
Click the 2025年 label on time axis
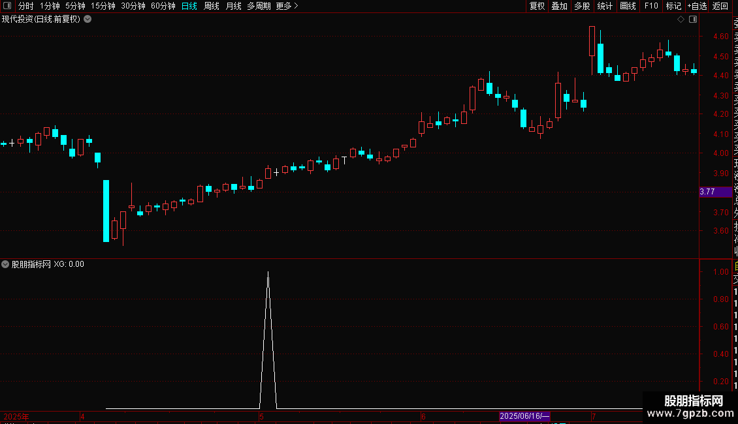pos(16,416)
